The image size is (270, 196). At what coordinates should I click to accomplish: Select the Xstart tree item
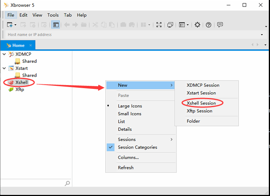pyautogui.click(x=22, y=68)
